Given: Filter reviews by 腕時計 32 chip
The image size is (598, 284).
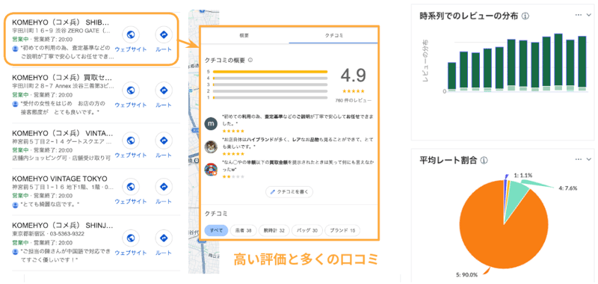Looking at the screenshot, I should [274, 231].
